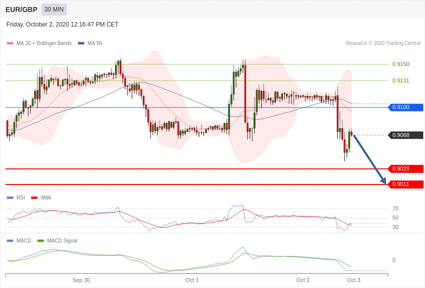Click the RSI 70 axis value
Screen dimensions: 425x288
point(395,208)
